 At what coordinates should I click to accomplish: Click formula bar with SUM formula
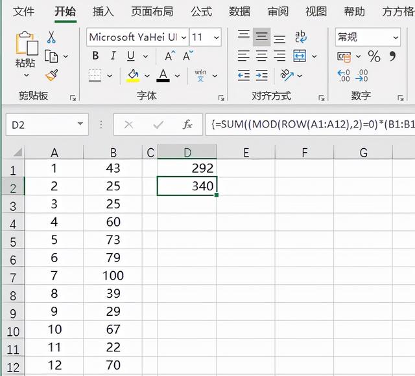click(x=310, y=124)
